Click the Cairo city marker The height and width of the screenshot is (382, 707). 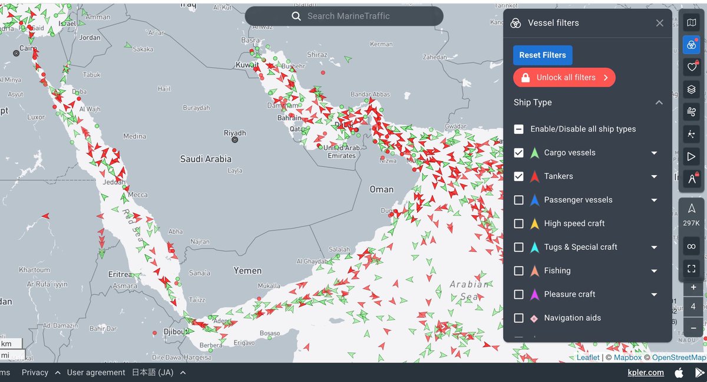(16, 53)
